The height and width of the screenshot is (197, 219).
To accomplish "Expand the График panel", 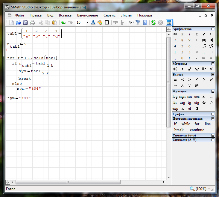I will coord(213,114).
